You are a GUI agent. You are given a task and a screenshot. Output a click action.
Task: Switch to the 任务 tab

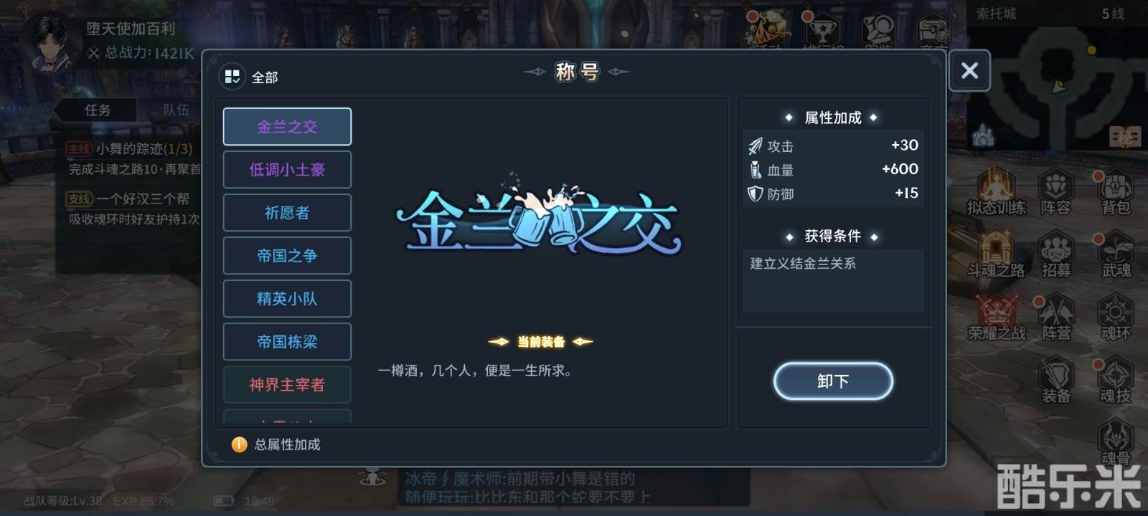[98, 110]
